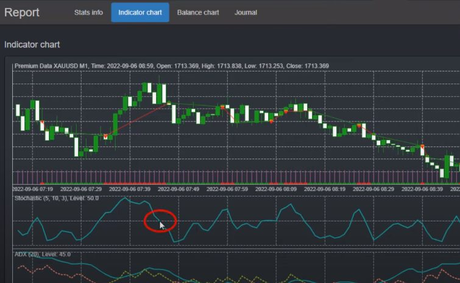Switch to the Balance chart tab
The width and height of the screenshot is (460, 283).
(x=198, y=12)
